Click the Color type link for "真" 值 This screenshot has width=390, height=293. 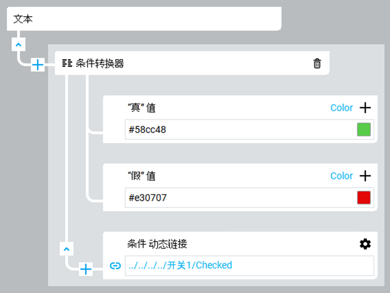(341, 108)
